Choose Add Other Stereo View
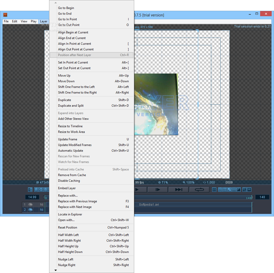274x273 pixels. [92, 119]
